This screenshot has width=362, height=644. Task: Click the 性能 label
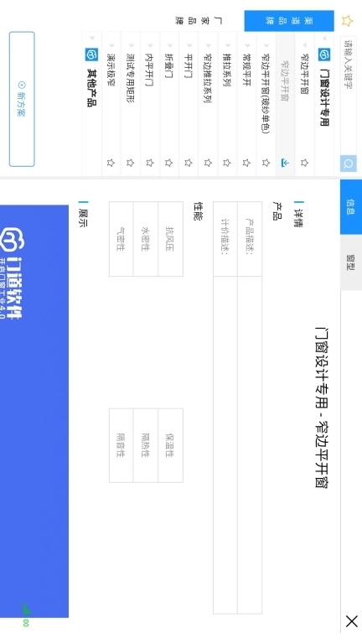click(199, 210)
